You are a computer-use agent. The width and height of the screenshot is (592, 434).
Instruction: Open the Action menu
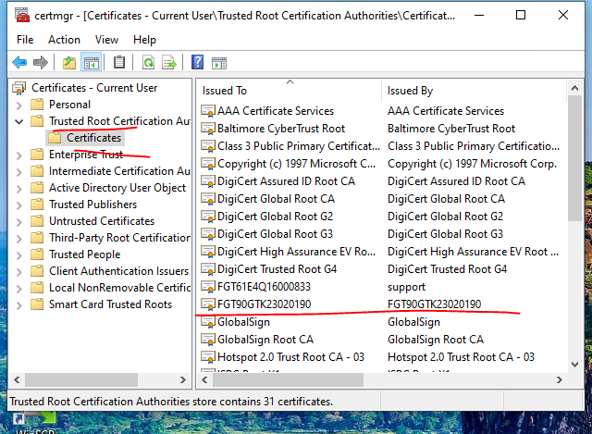64,40
